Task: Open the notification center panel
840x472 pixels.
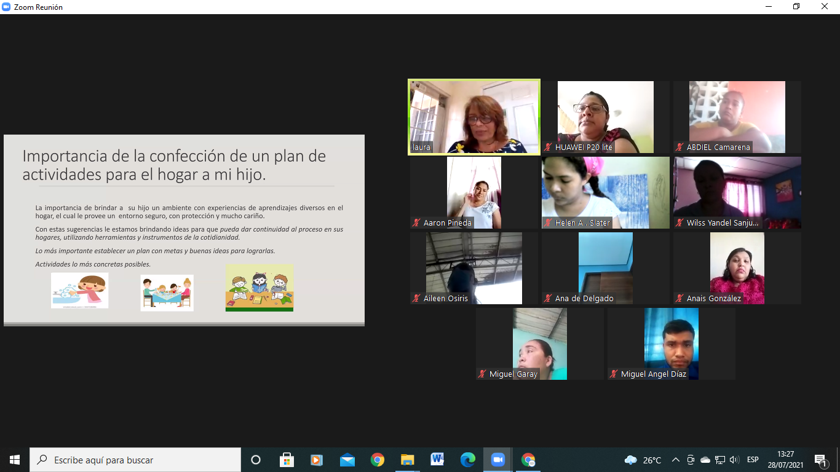Action: pos(820,460)
